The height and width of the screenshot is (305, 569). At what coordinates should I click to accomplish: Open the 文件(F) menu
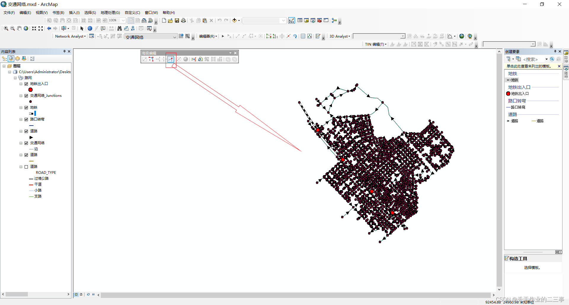9,12
